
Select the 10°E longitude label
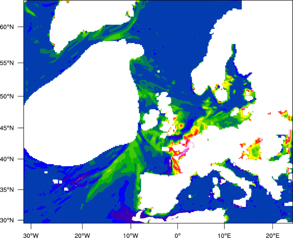point(224,230)
